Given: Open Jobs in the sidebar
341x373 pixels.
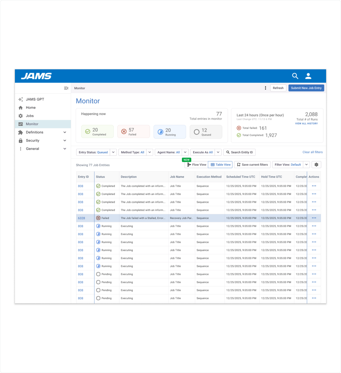Looking at the screenshot, I should tap(30, 116).
